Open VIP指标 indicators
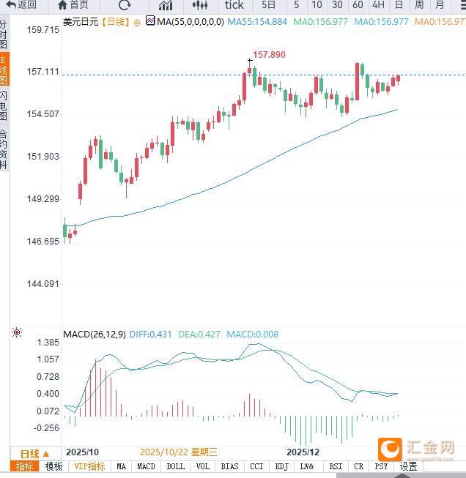This screenshot has width=466, height=478. coord(89,467)
